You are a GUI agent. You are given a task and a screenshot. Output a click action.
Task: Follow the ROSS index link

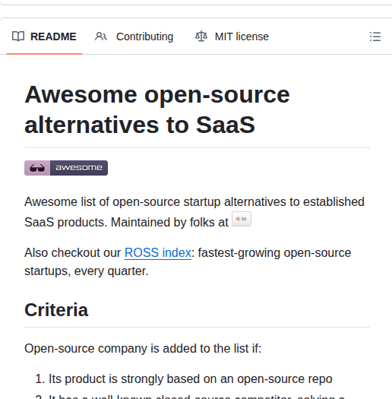158,253
